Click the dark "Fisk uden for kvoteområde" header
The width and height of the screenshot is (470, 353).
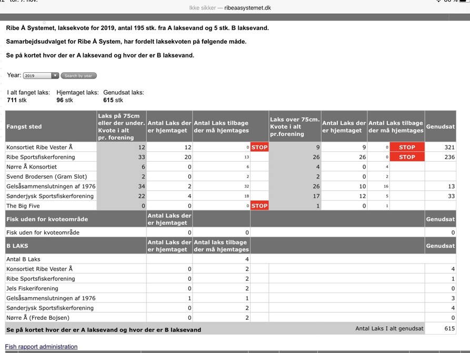[x=47, y=219]
